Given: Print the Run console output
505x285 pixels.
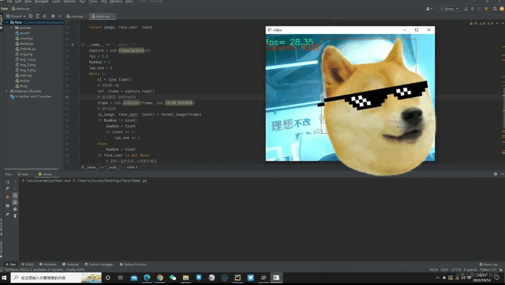Looking at the screenshot, I should (15, 209).
